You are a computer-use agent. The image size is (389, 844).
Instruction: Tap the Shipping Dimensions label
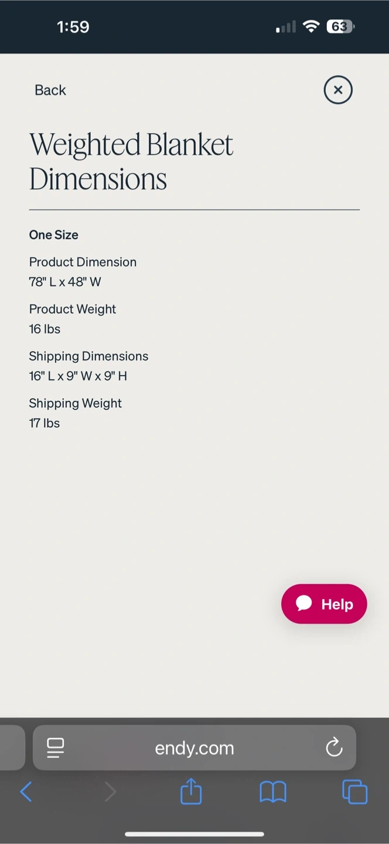pyautogui.click(x=88, y=356)
